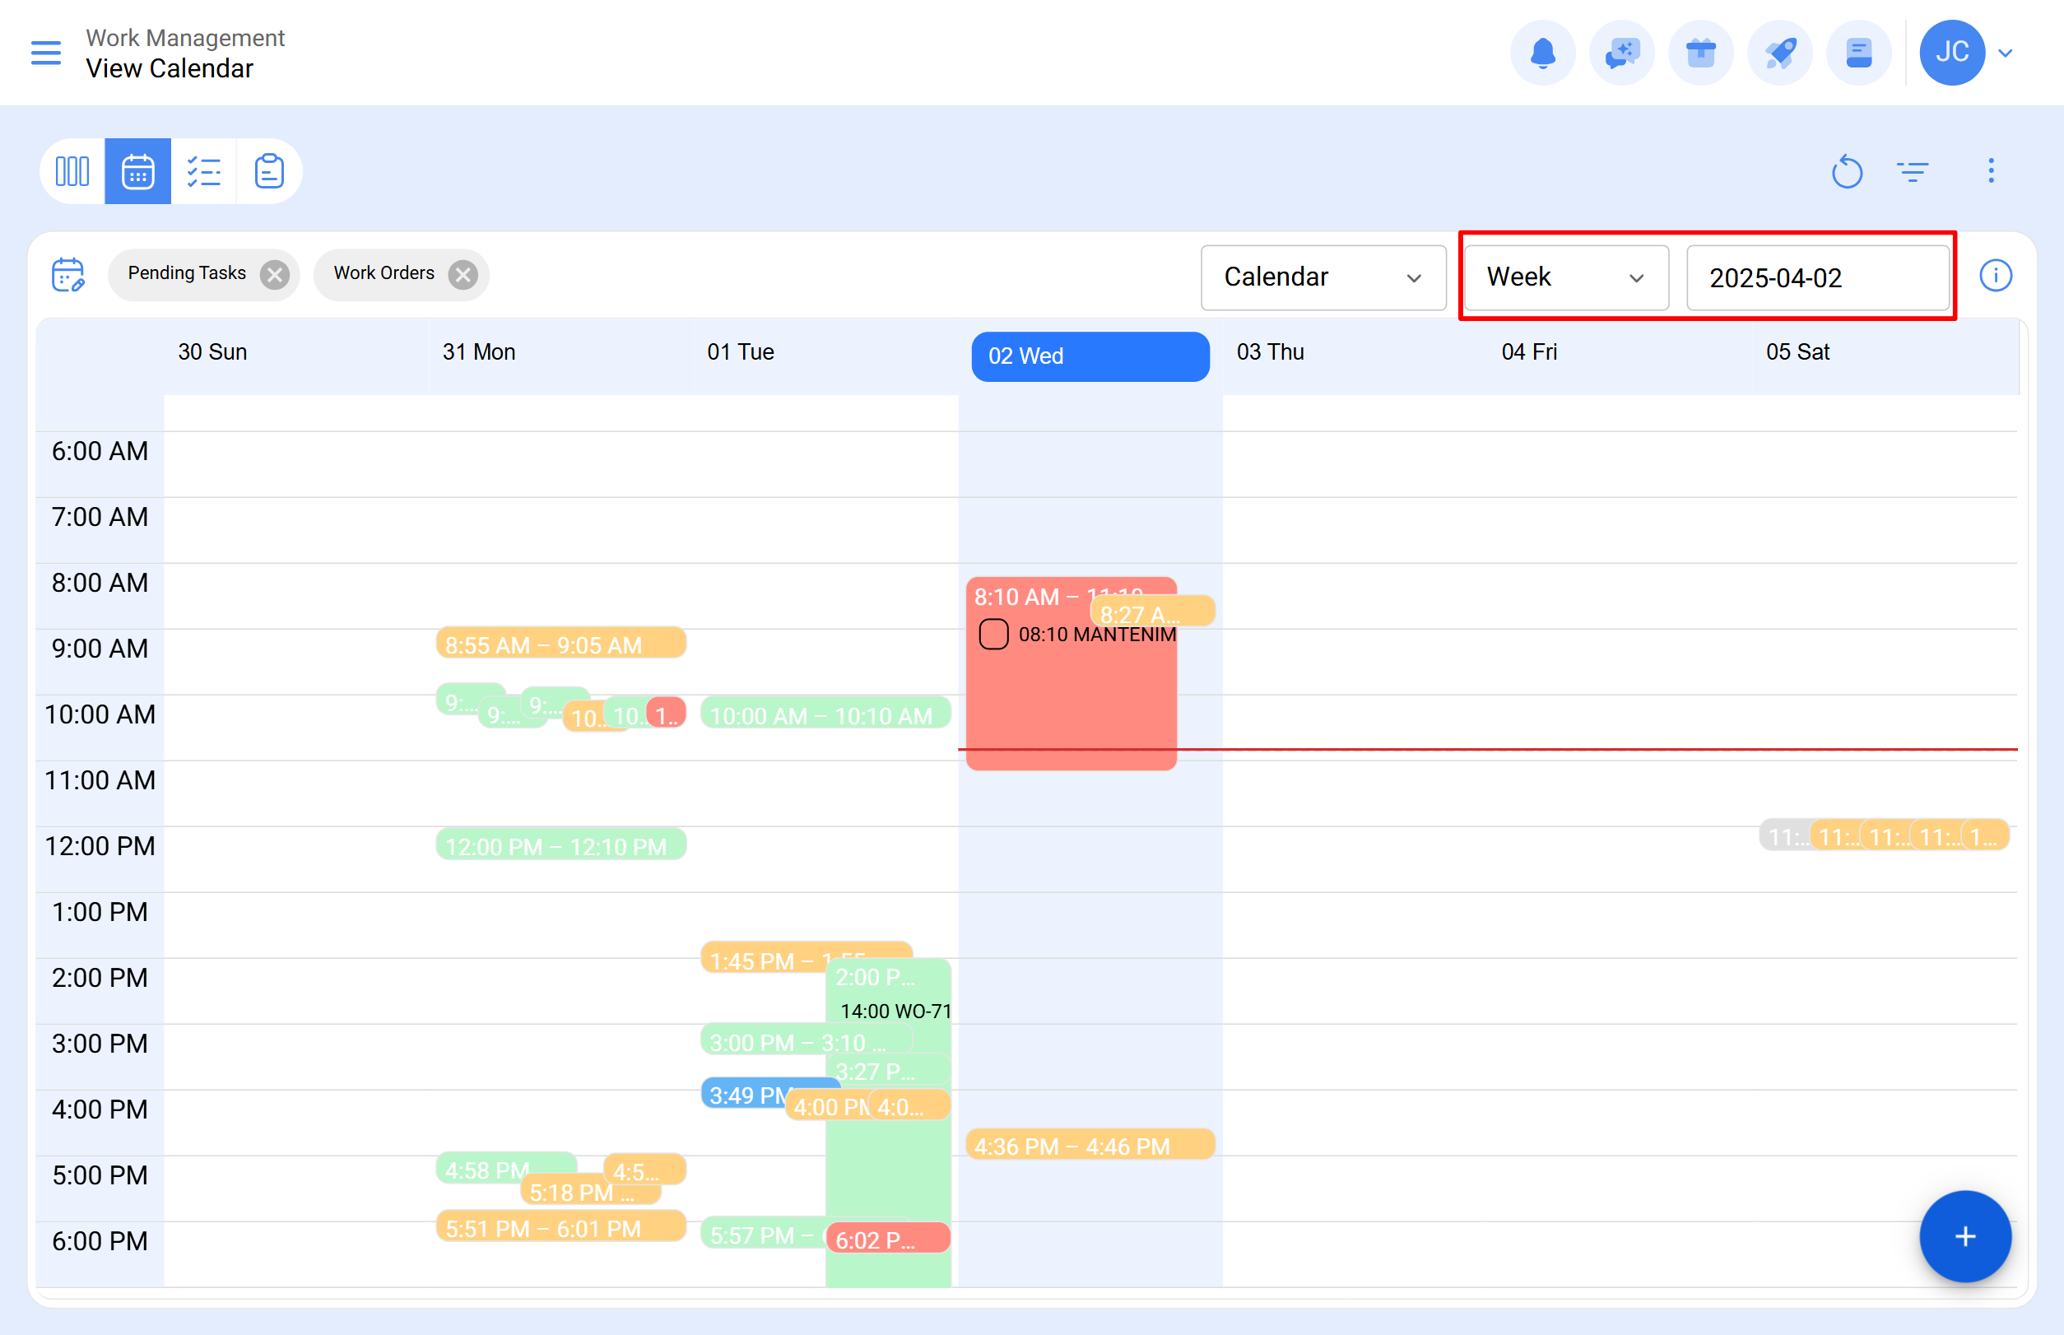Select the 03 Thu day header
Screen dimensions: 2064x1335
click(1270, 352)
